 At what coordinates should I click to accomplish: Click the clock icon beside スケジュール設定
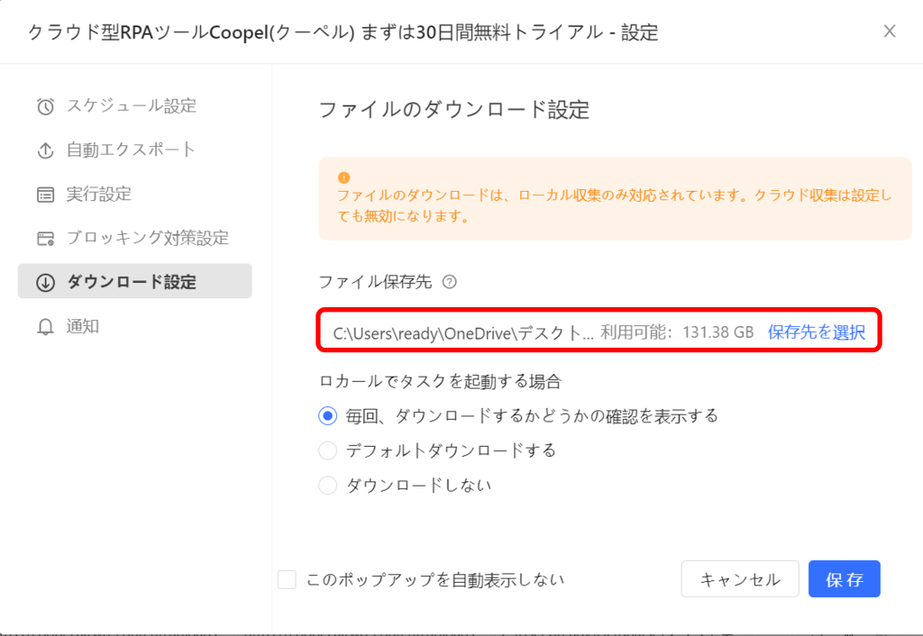(x=45, y=106)
